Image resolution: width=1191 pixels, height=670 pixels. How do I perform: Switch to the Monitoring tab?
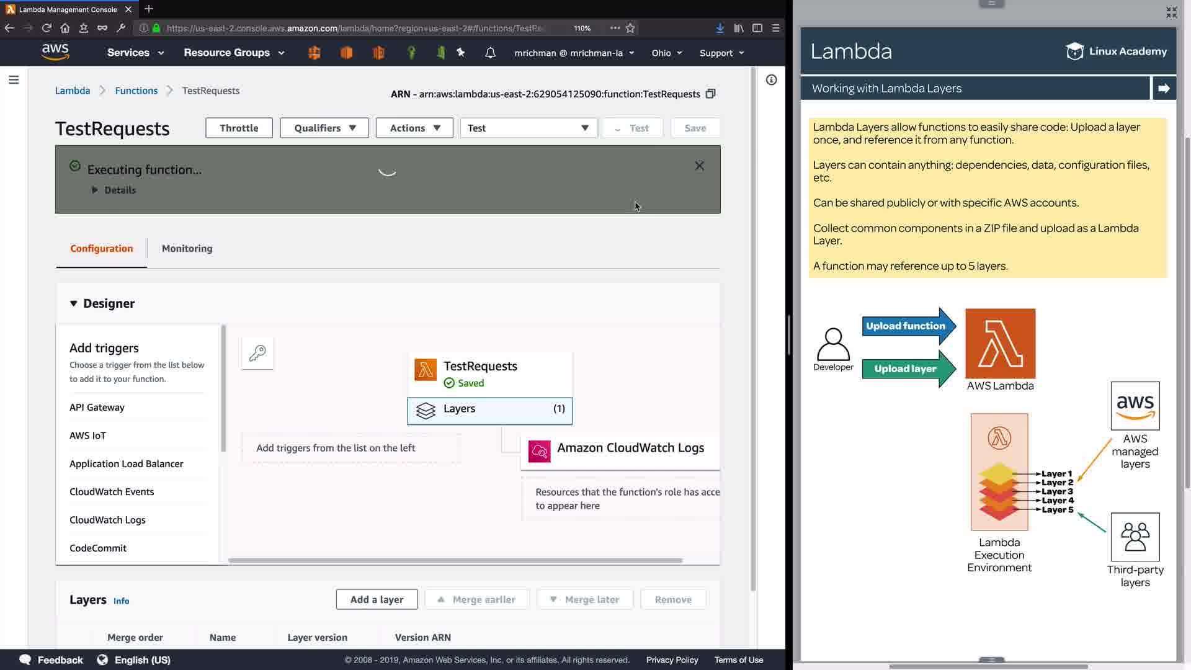[187, 248]
